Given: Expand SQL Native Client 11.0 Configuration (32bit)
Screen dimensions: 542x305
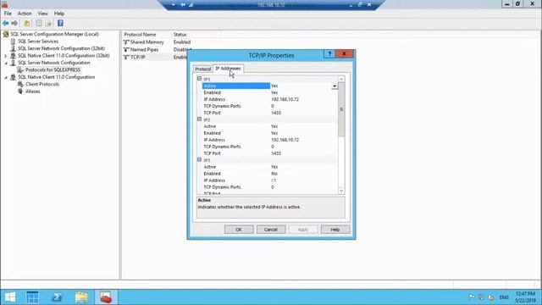Looking at the screenshot, I should 6,56.
